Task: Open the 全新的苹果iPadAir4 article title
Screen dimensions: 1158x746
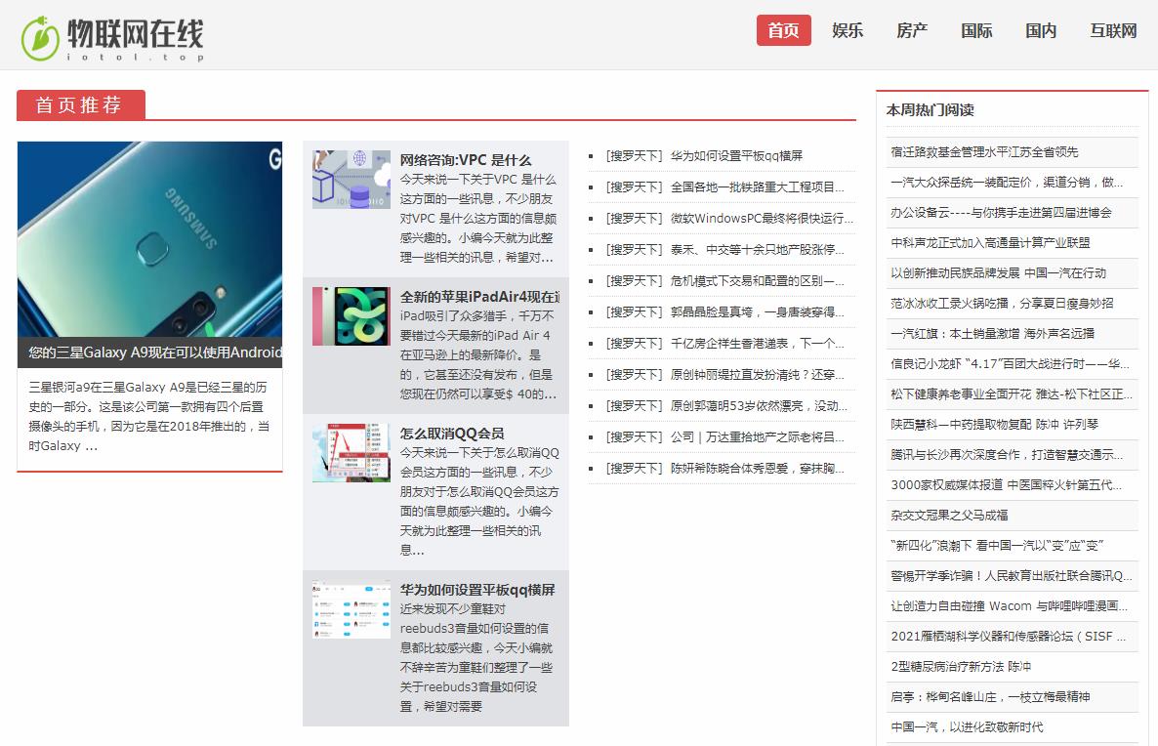Action: click(480, 296)
